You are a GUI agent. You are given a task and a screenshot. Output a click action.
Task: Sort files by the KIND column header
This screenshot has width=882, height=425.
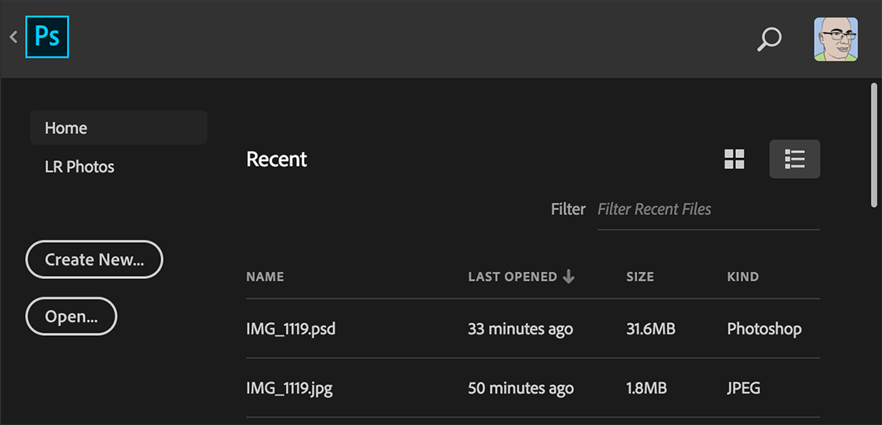(x=742, y=277)
